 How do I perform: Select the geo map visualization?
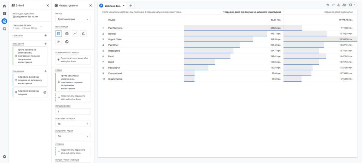click(x=67, y=42)
